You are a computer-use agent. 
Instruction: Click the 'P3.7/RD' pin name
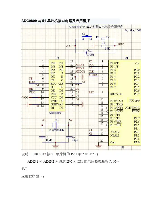(115, 125)
